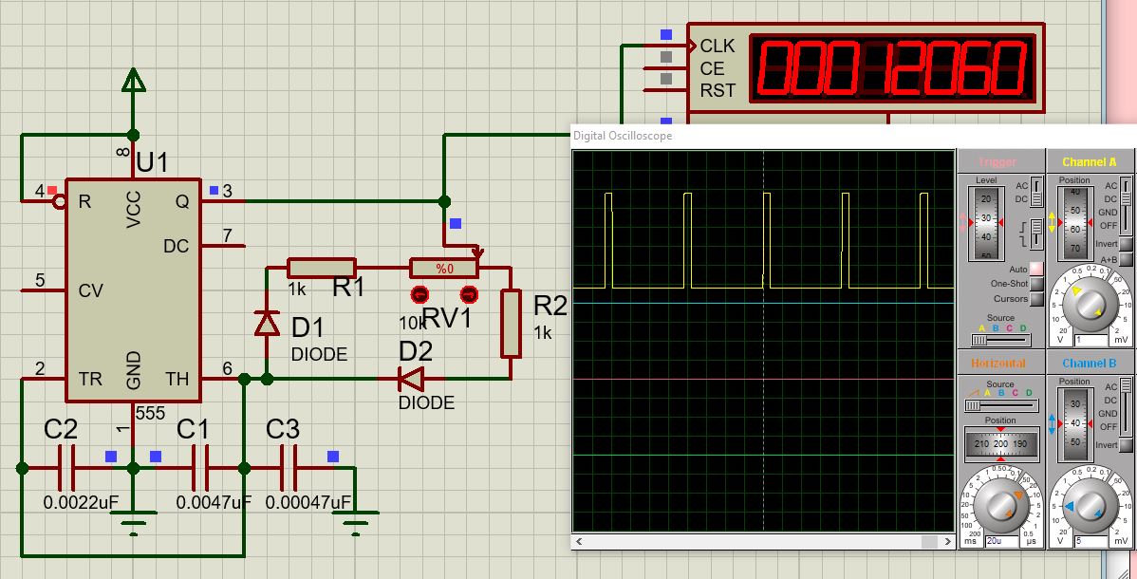
Task: Toggle the Cursors button on oscilloscope
Action: (x=1036, y=299)
